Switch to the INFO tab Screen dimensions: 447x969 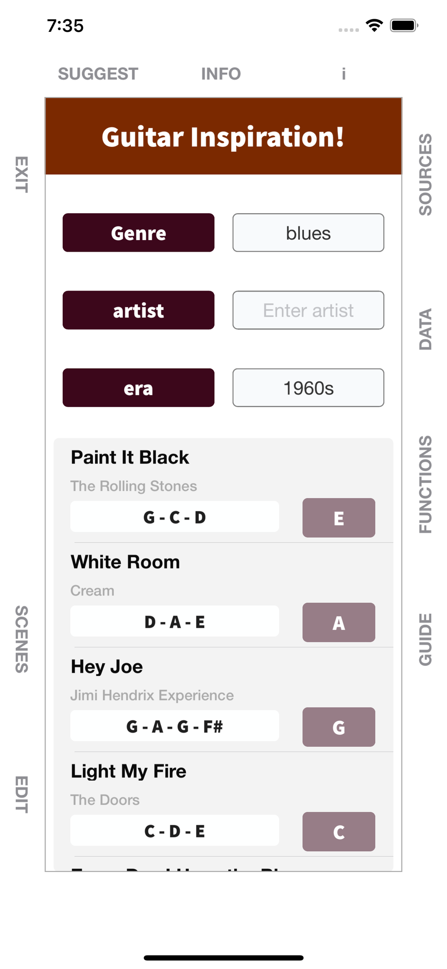221,74
